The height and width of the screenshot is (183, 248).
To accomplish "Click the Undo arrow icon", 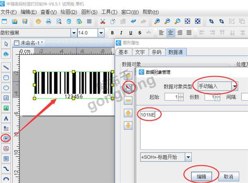I will coord(134,21).
